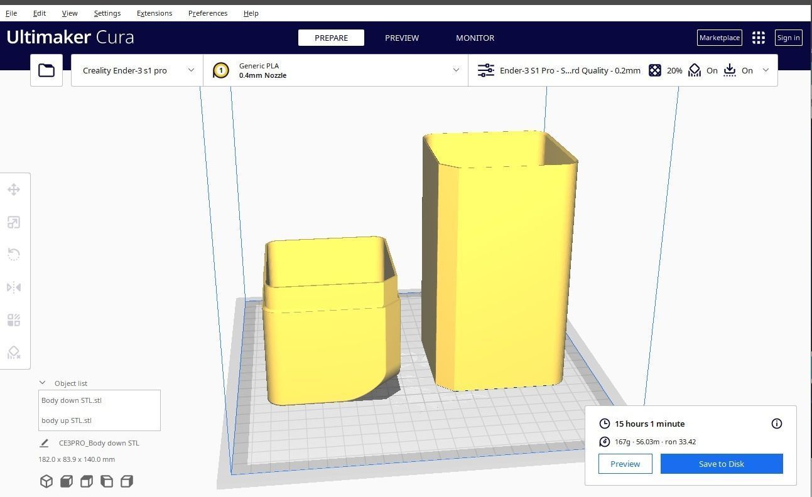The width and height of the screenshot is (812, 497).
Task: Select the Scale tool in left toolbar
Action: [14, 222]
